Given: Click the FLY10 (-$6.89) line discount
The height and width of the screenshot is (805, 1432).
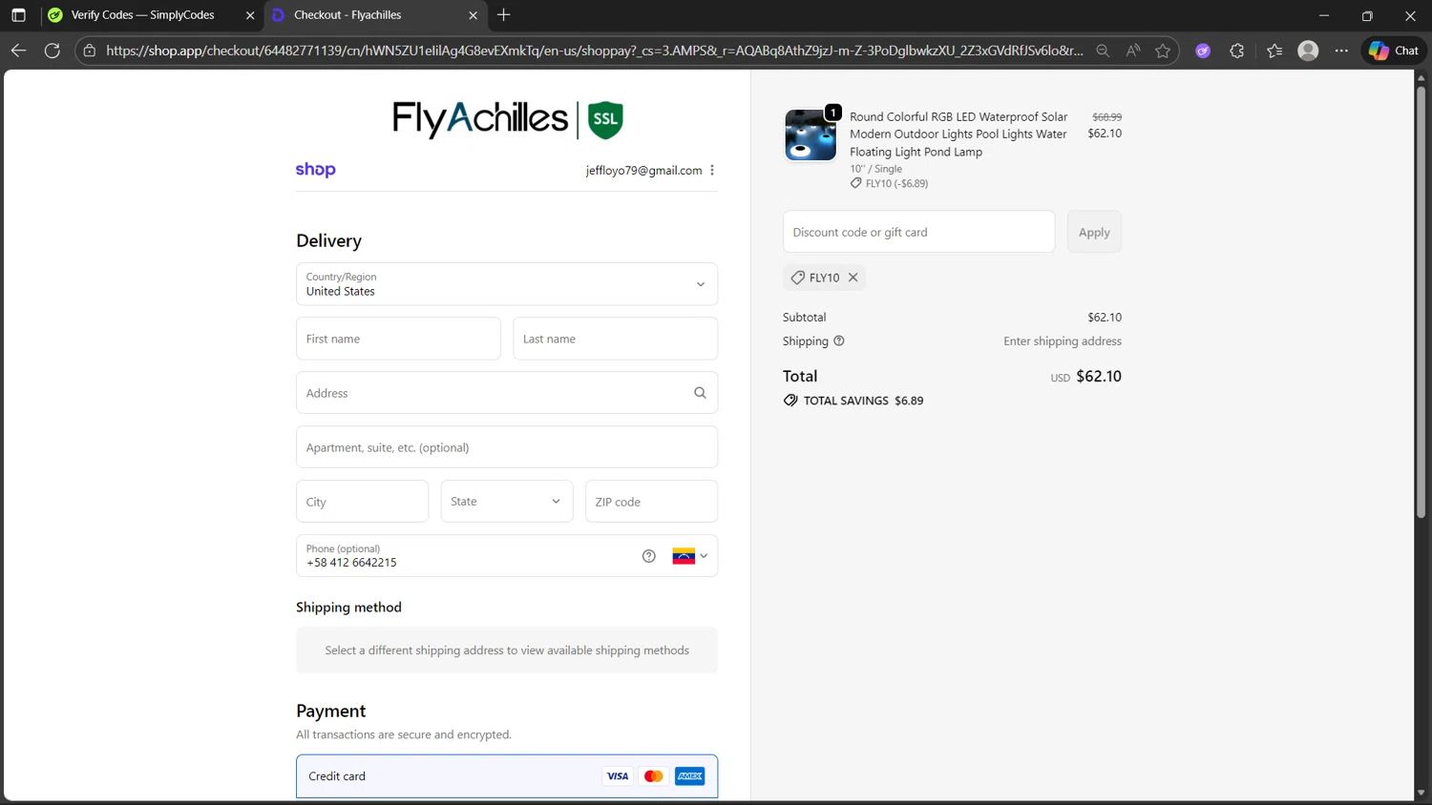Looking at the screenshot, I should click(x=896, y=183).
